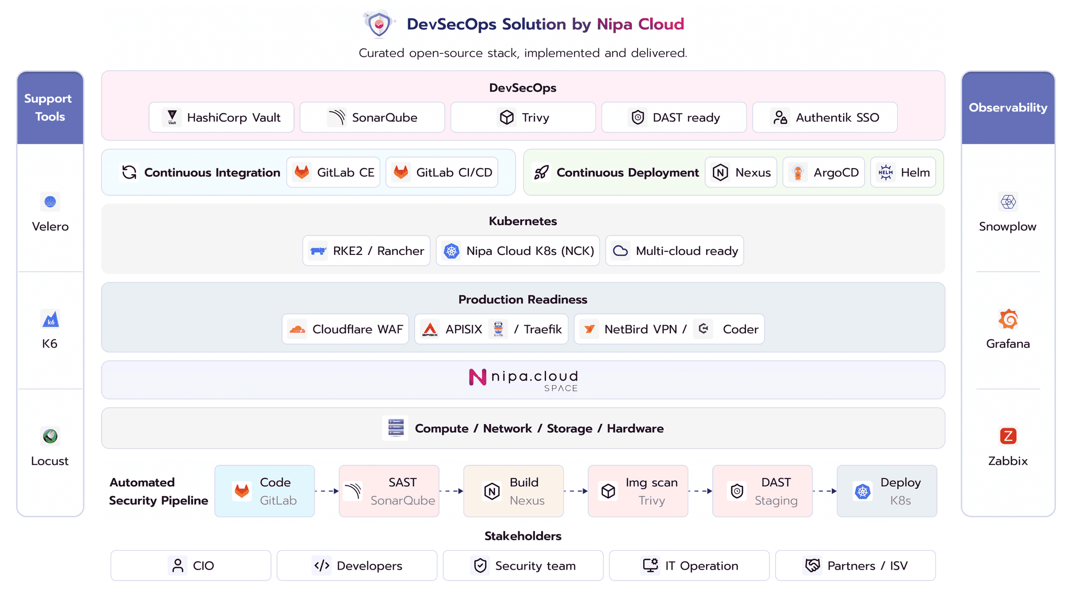
Task: Click the "Velero" label under its icon
Action: click(x=50, y=227)
